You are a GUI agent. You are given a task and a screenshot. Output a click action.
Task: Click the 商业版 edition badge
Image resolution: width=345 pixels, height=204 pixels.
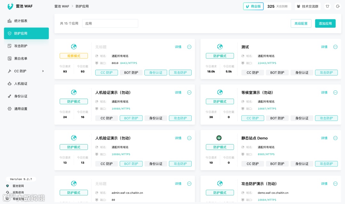tap(253, 6)
